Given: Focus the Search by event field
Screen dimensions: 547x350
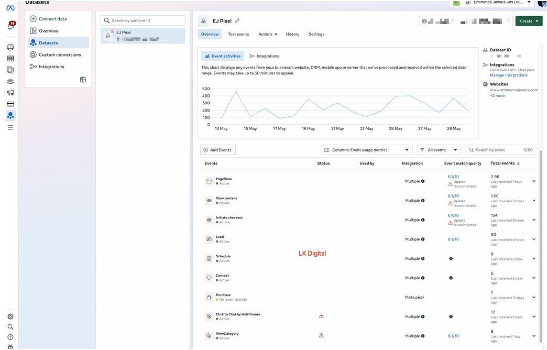Looking at the screenshot, I should 500,150.
